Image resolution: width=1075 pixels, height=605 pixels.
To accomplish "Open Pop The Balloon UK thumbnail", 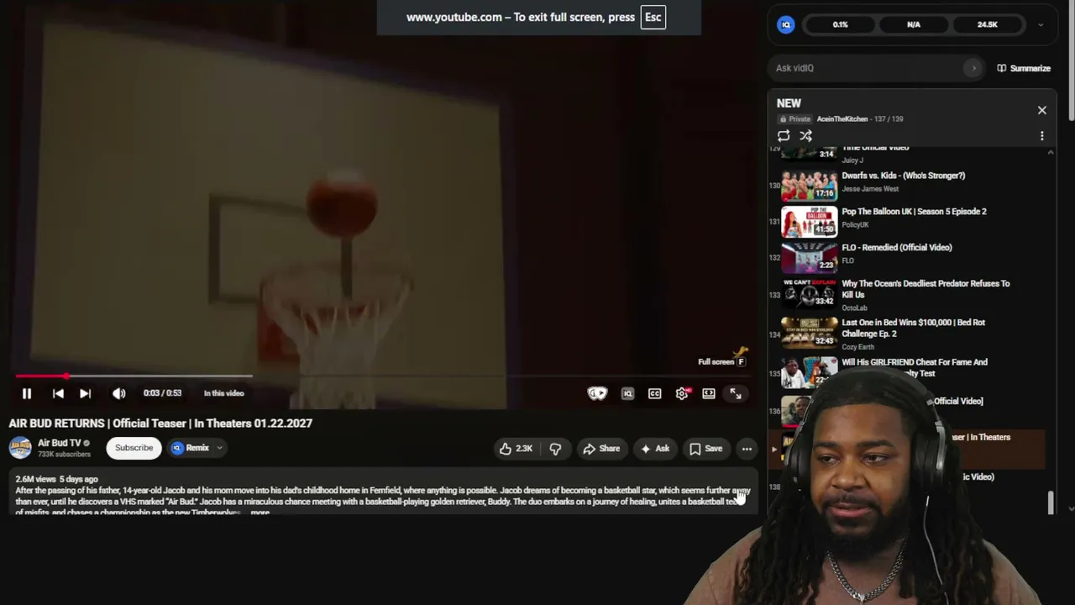I will pyautogui.click(x=810, y=222).
